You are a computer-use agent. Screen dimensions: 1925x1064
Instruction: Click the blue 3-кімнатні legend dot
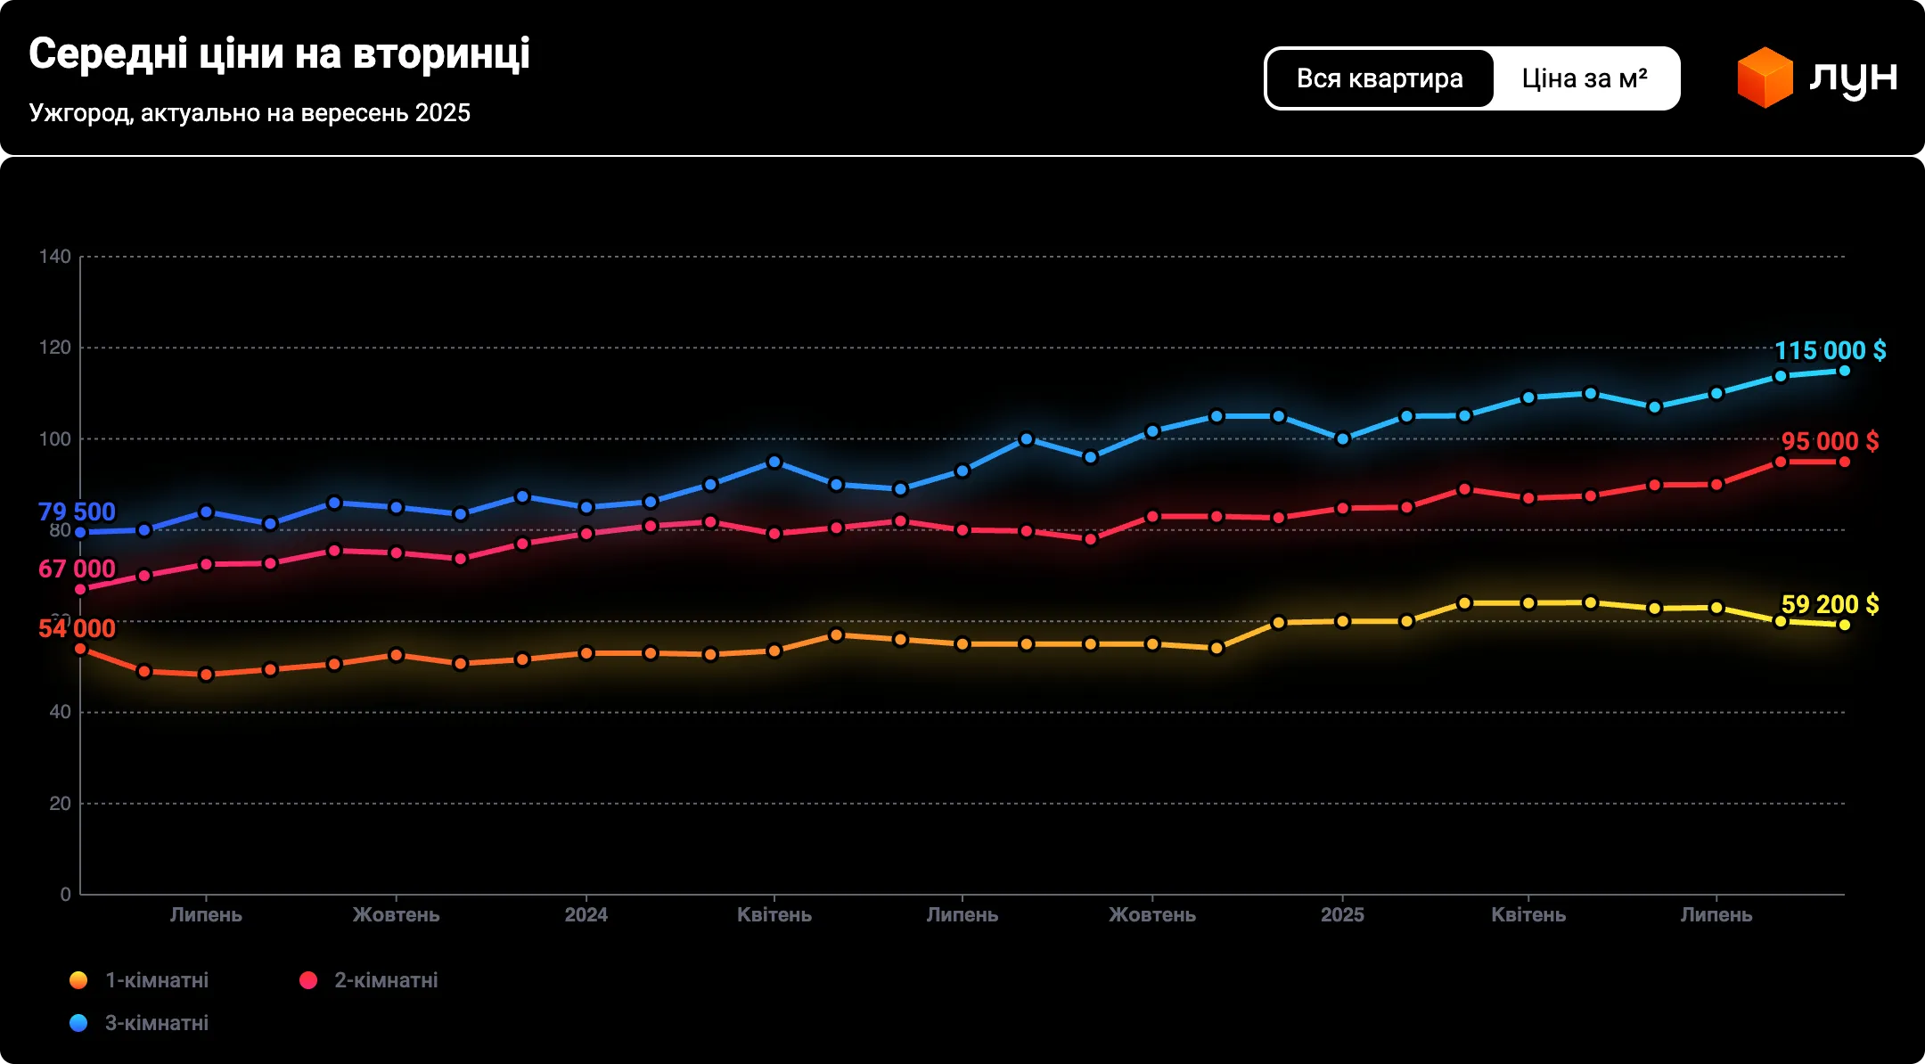click(x=78, y=1023)
